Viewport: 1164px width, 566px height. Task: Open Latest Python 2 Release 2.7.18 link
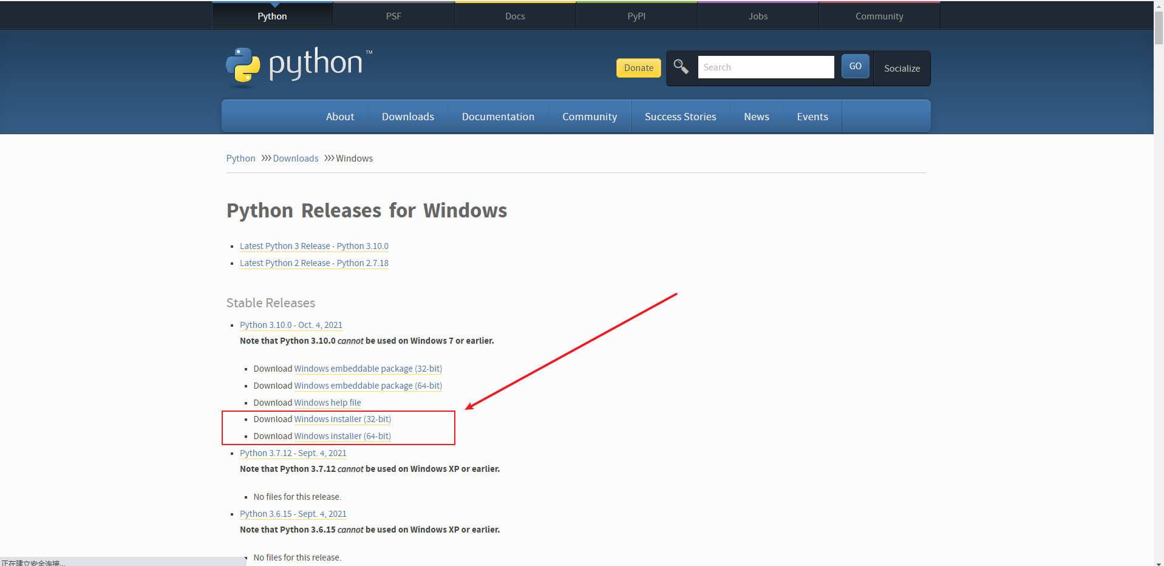click(x=314, y=263)
